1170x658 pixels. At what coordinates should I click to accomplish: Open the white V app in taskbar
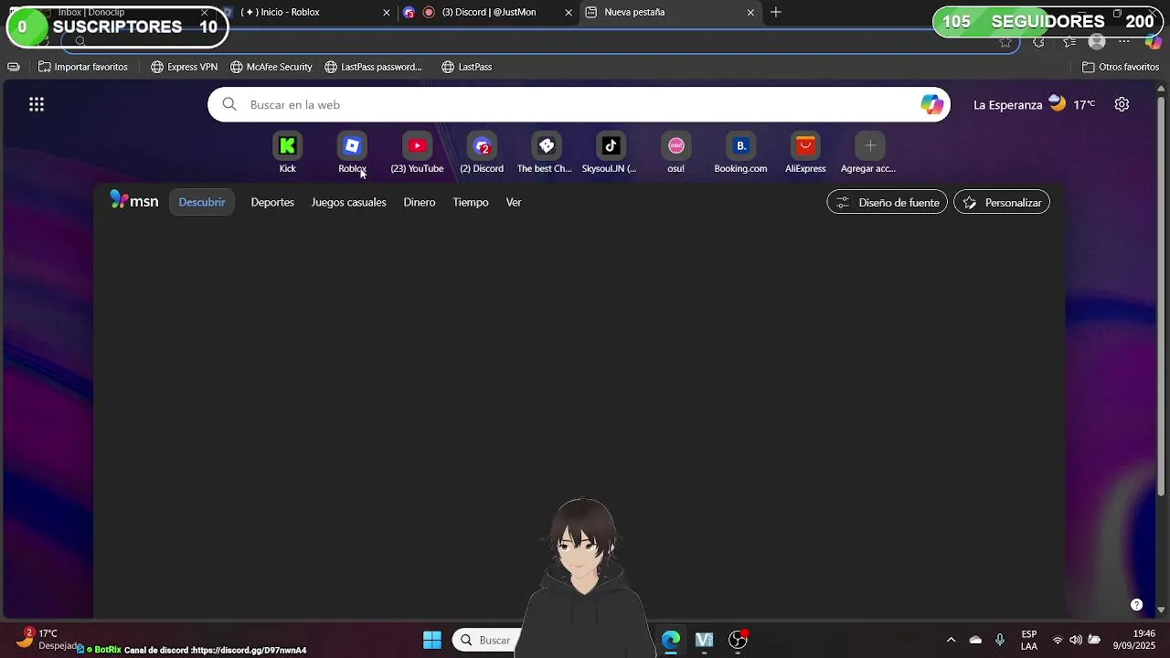coord(704,640)
